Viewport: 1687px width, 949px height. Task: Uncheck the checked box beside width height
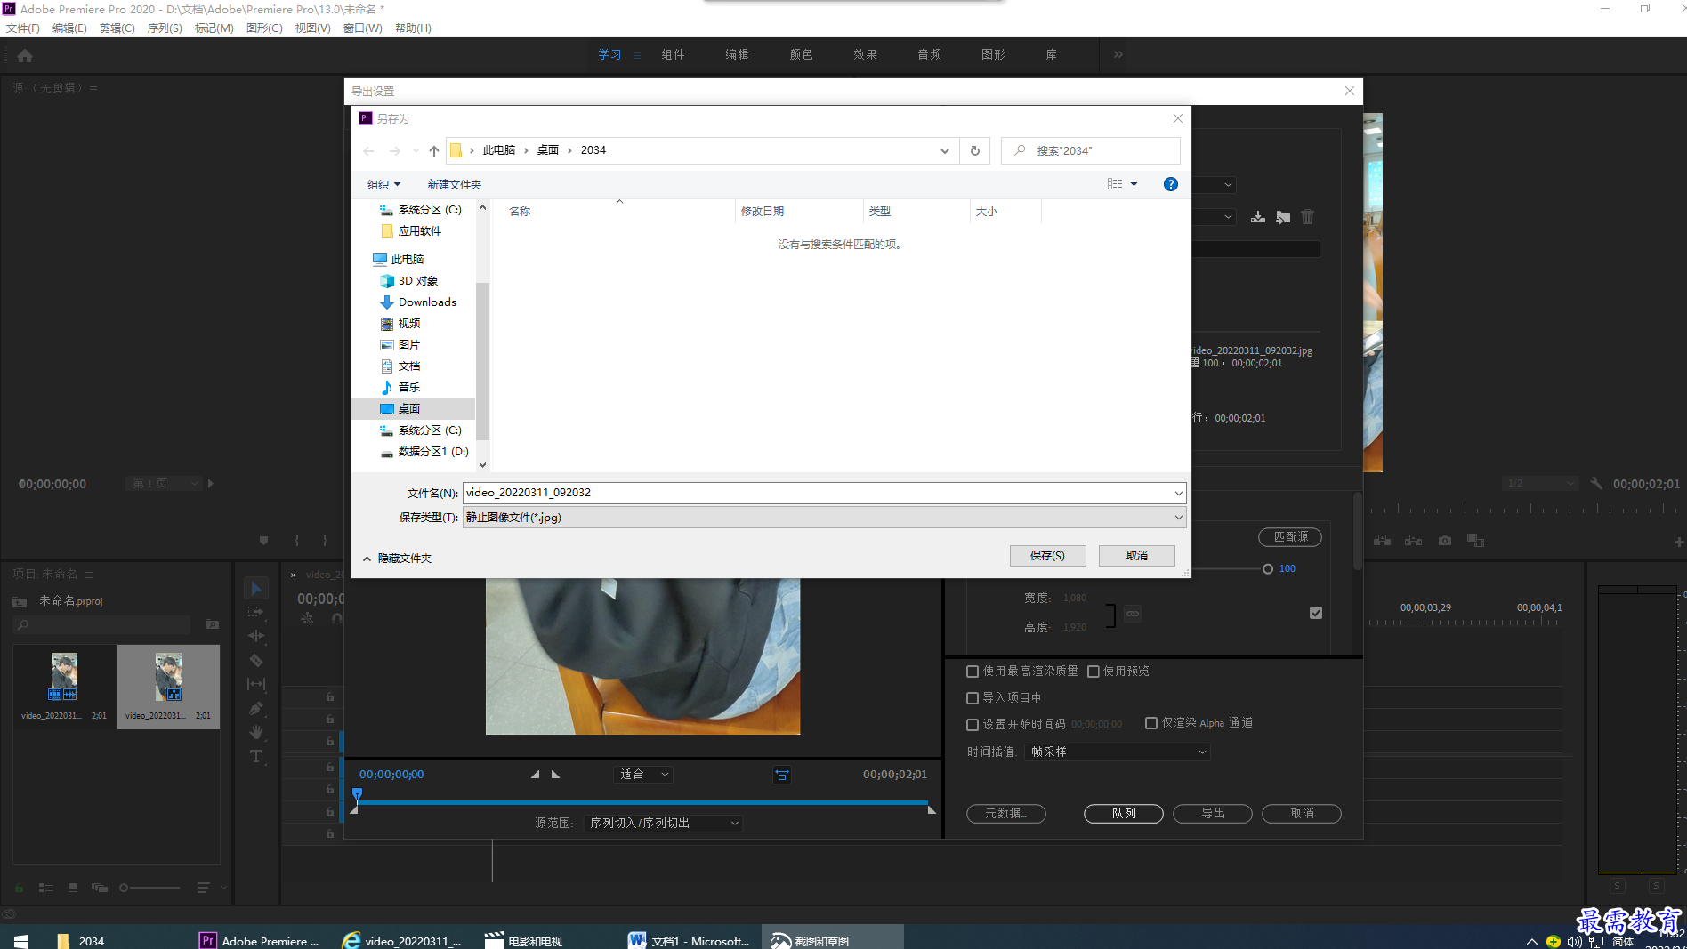coord(1316,613)
